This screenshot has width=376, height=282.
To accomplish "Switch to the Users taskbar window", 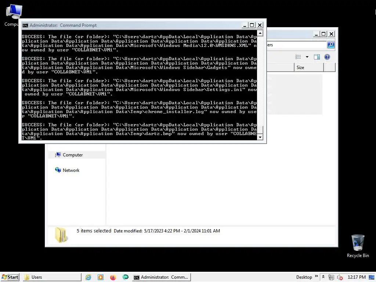I will 52,277.
